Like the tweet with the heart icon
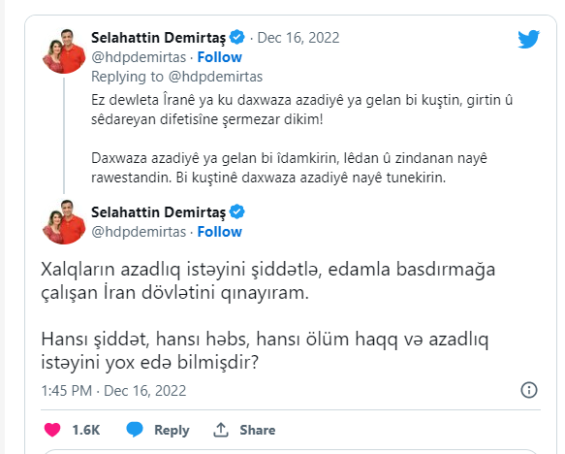The height and width of the screenshot is (454, 565). coord(52,430)
